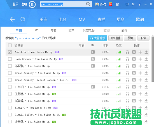This screenshot has height=127, width=154.
Task: Click the HQ badge on Connie Talbot song
Action: (64, 115)
